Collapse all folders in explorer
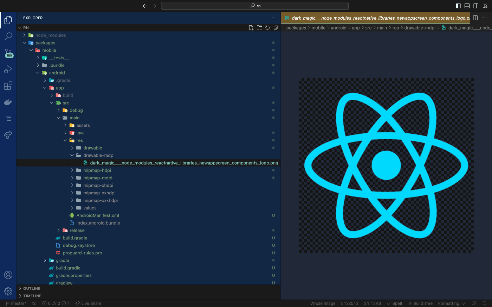492x307 pixels. (x=276, y=28)
